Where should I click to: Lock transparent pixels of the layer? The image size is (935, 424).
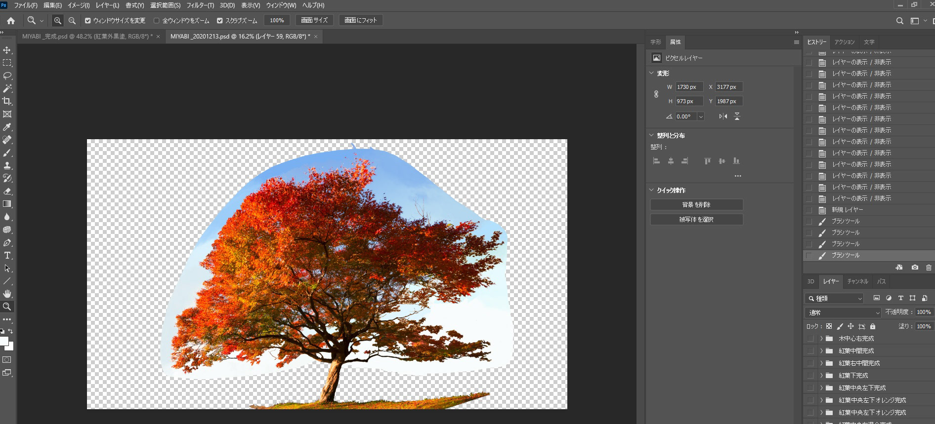[829, 326]
